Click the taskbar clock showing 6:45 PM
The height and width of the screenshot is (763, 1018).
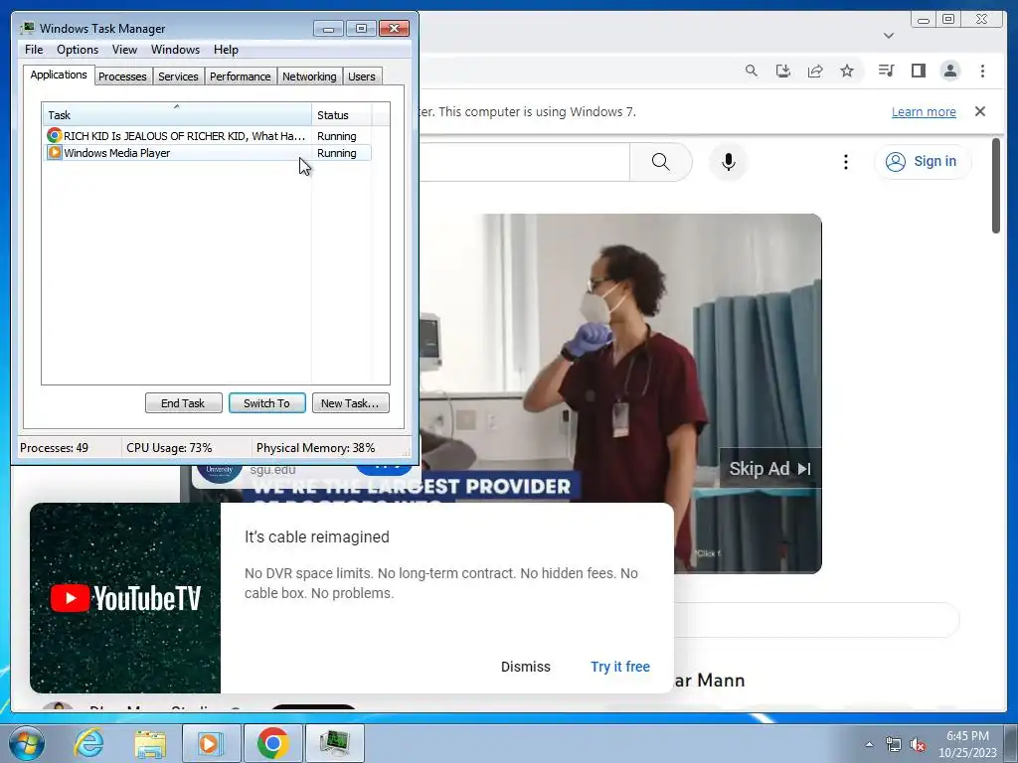coord(967,744)
